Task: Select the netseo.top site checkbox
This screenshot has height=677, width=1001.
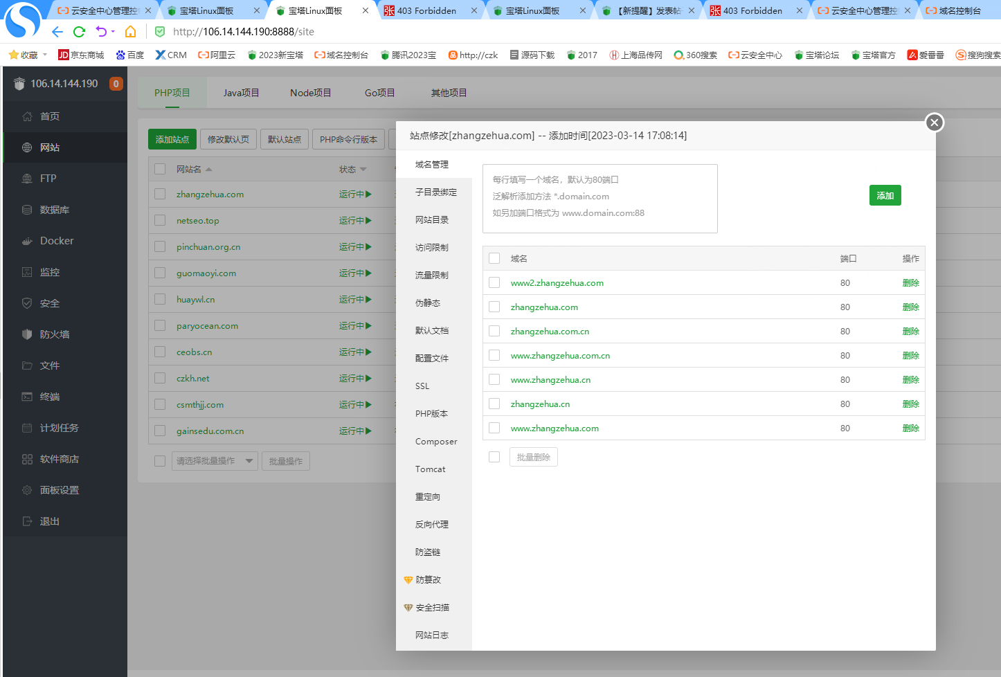Action: click(x=160, y=220)
